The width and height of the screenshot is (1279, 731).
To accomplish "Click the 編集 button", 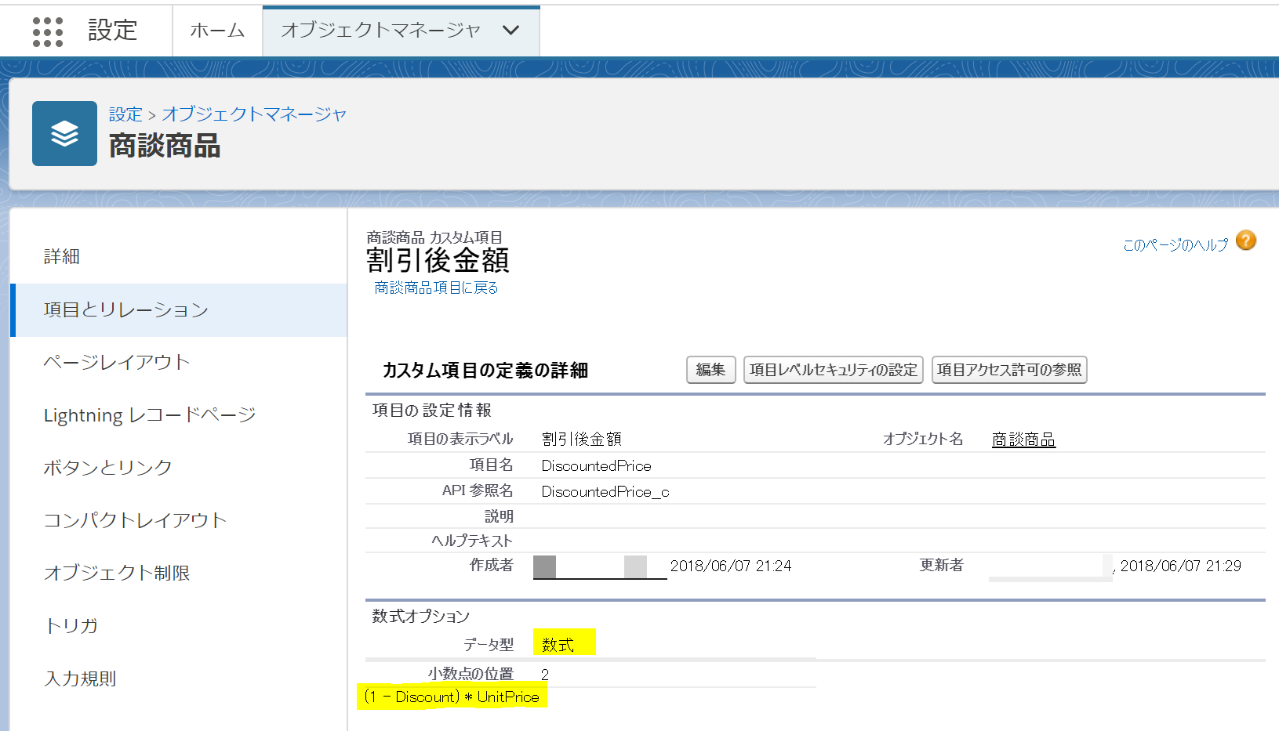I will click(x=710, y=369).
